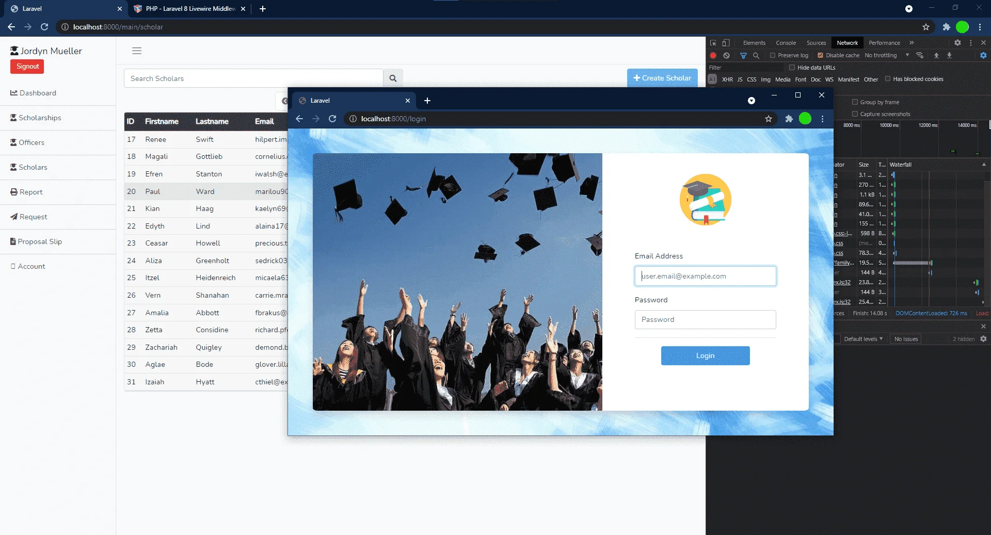
Task: Filter requests by XHR type
Action: (727, 79)
